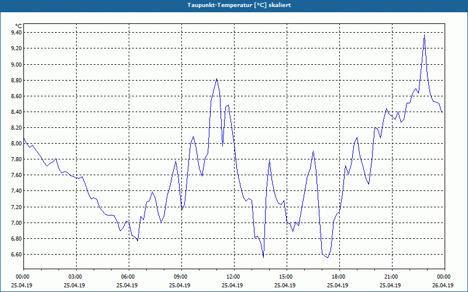Click the 18:00 time label
Screen dimensions: 468x292
pyautogui.click(x=339, y=277)
